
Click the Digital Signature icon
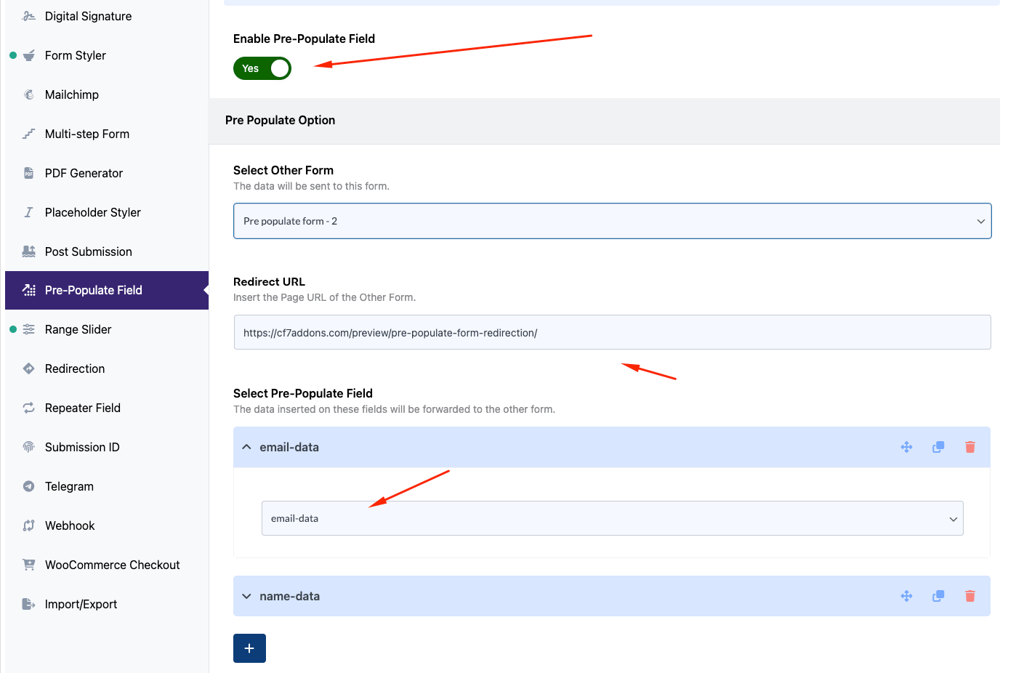point(28,15)
